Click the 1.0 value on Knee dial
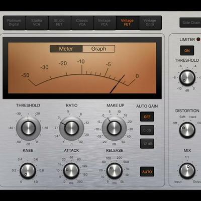 (36, 181)
